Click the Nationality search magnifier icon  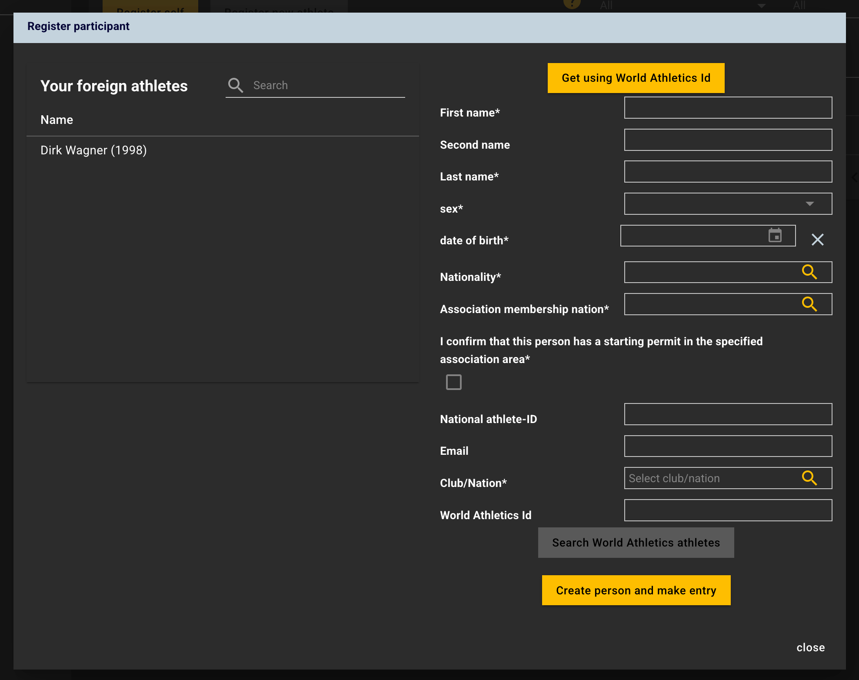pos(809,272)
